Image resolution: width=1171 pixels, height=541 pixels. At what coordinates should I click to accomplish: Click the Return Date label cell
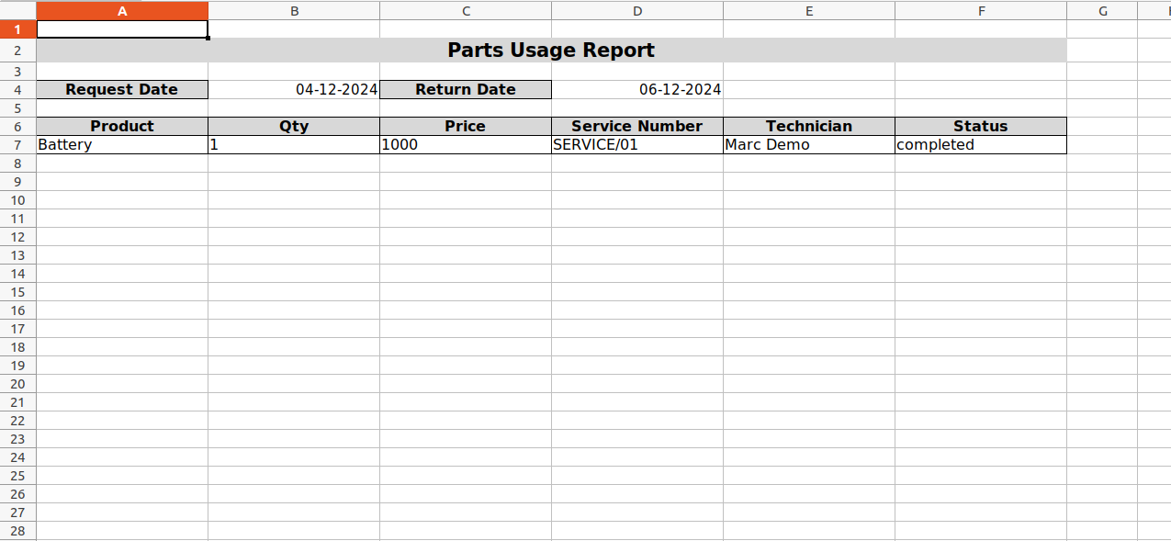tap(466, 89)
